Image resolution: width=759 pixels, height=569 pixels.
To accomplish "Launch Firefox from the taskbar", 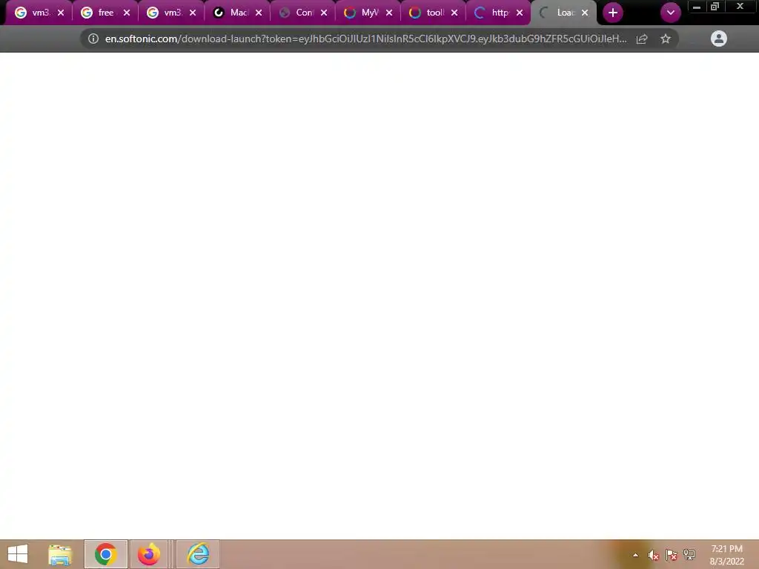I will pos(149,554).
